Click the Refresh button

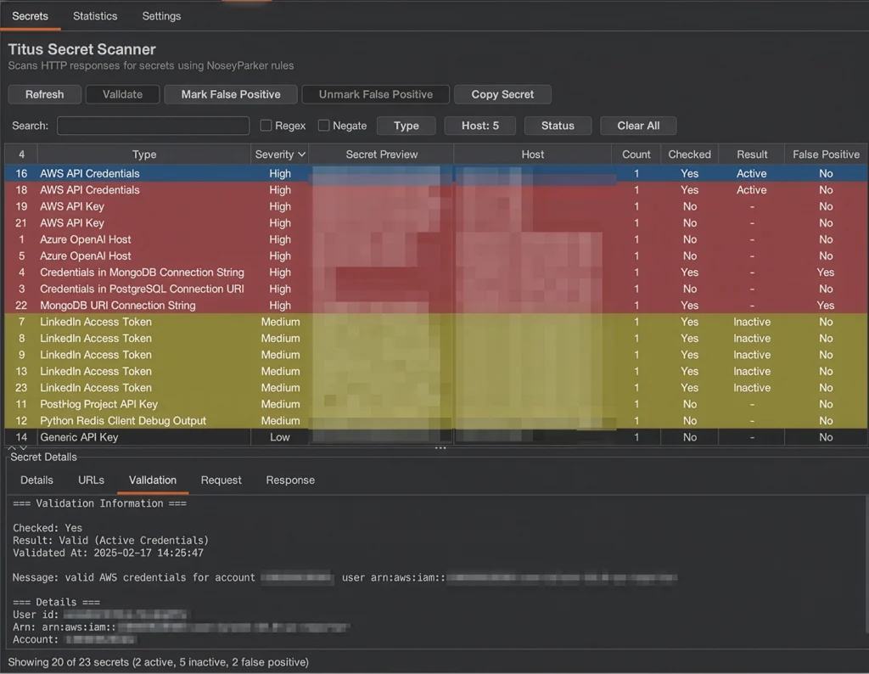click(44, 94)
